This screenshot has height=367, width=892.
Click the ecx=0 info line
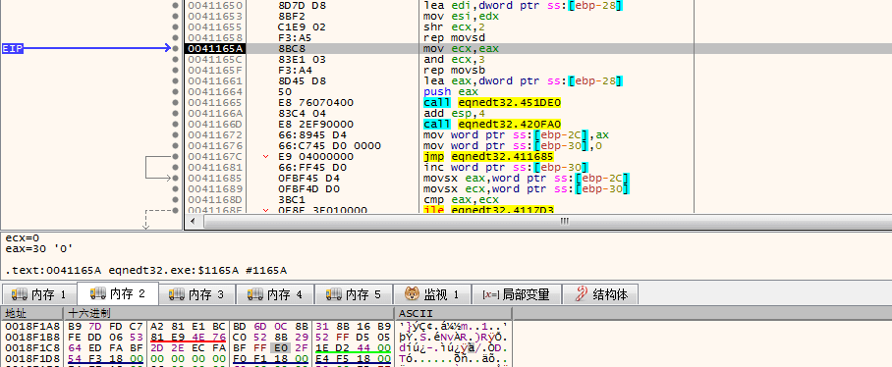click(x=23, y=238)
